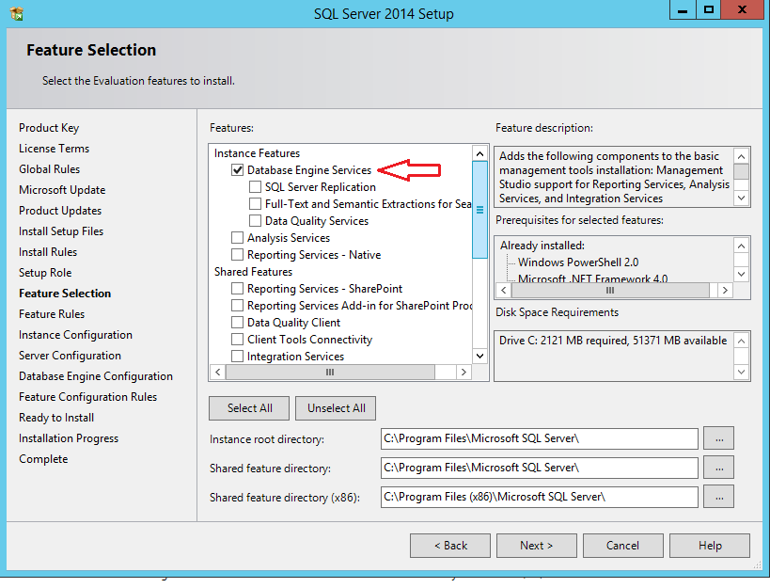Image resolution: width=770 pixels, height=588 pixels.
Task: Select Product Updates step in sidebar
Action: click(60, 210)
